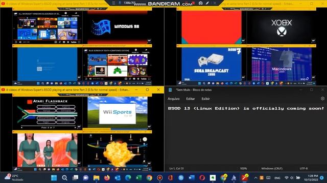Click Ln 1, Col 51 in Notepad status bar
This screenshot has height=183, width=327.
pos(176,168)
